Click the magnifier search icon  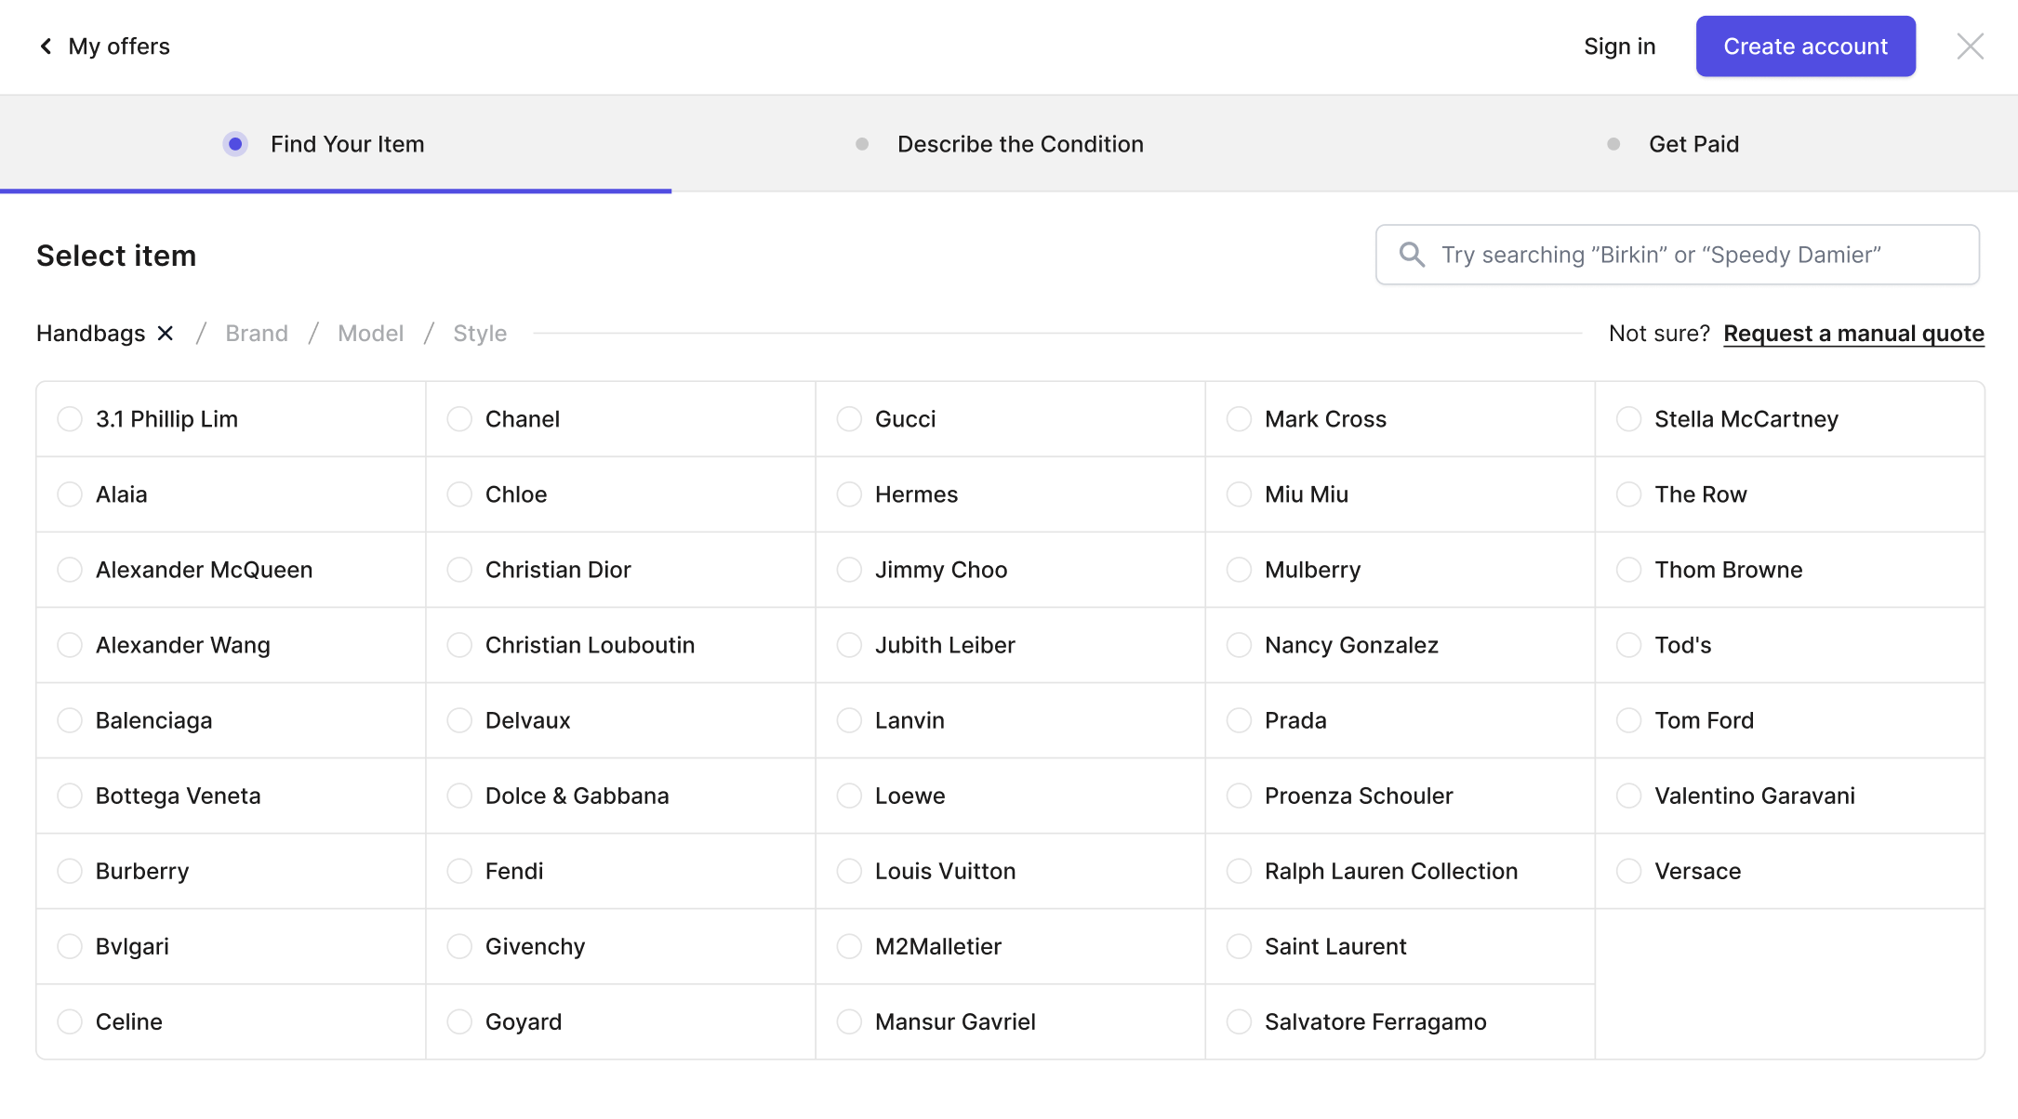(x=1412, y=255)
